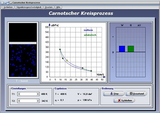Click the 'adiabatisch' legend label
This screenshot has width=160, height=113.
point(90,35)
